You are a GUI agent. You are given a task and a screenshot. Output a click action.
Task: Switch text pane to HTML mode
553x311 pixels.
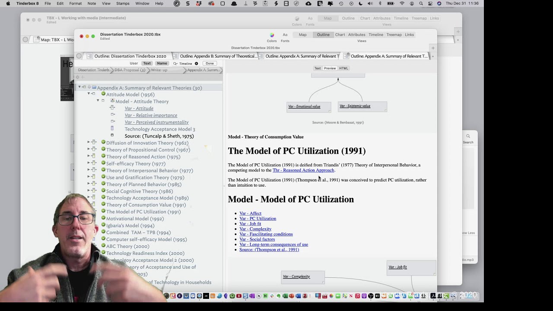pyautogui.click(x=343, y=68)
